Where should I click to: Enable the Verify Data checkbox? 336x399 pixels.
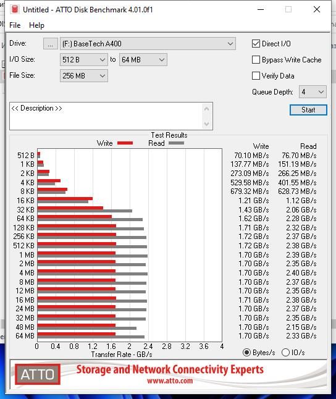[x=256, y=76]
